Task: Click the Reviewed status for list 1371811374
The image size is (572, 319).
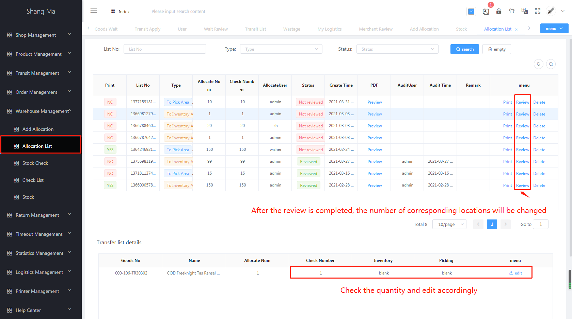Action: click(308, 173)
